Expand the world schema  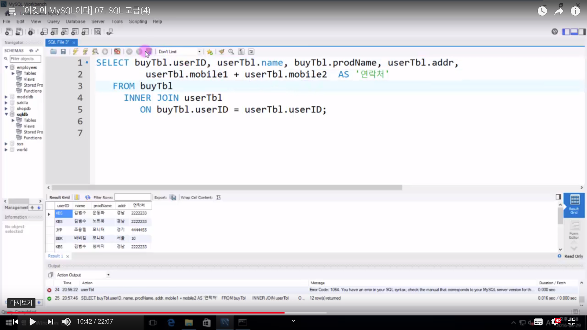pos(6,150)
